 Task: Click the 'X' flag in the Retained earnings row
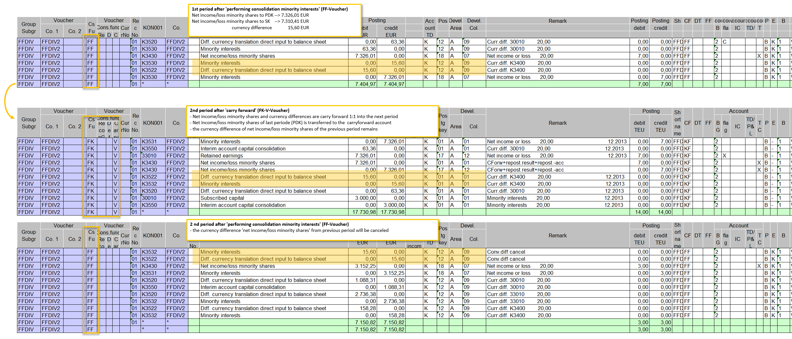[726, 156]
